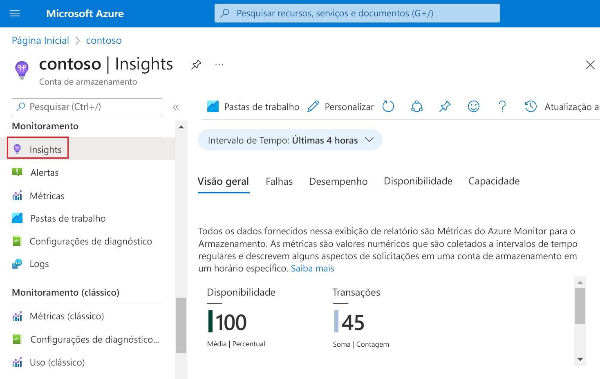Send feedback with smiley icon

coord(474,107)
